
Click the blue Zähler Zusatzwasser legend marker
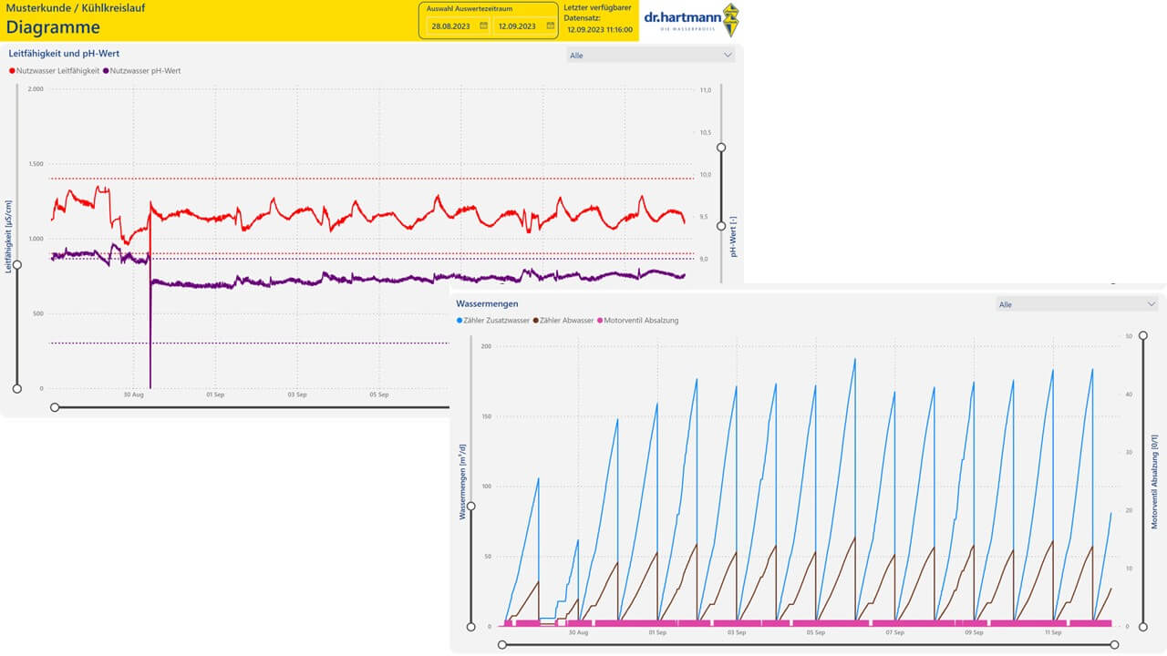[x=460, y=321]
